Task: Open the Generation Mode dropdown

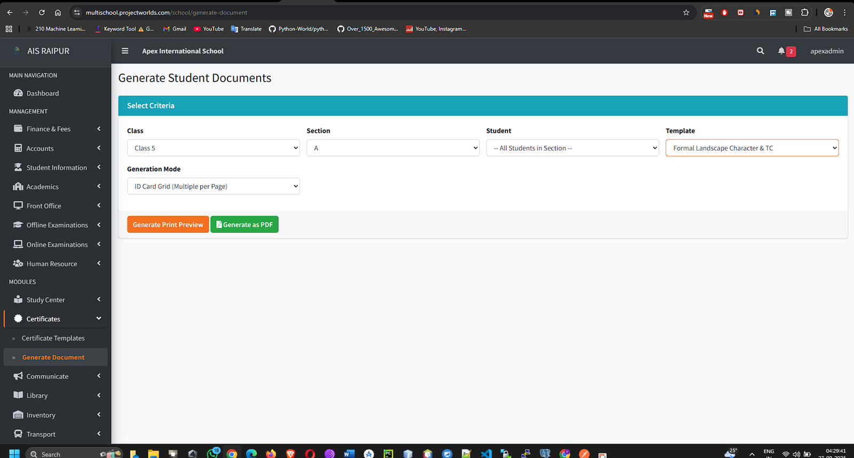Action: [x=213, y=186]
